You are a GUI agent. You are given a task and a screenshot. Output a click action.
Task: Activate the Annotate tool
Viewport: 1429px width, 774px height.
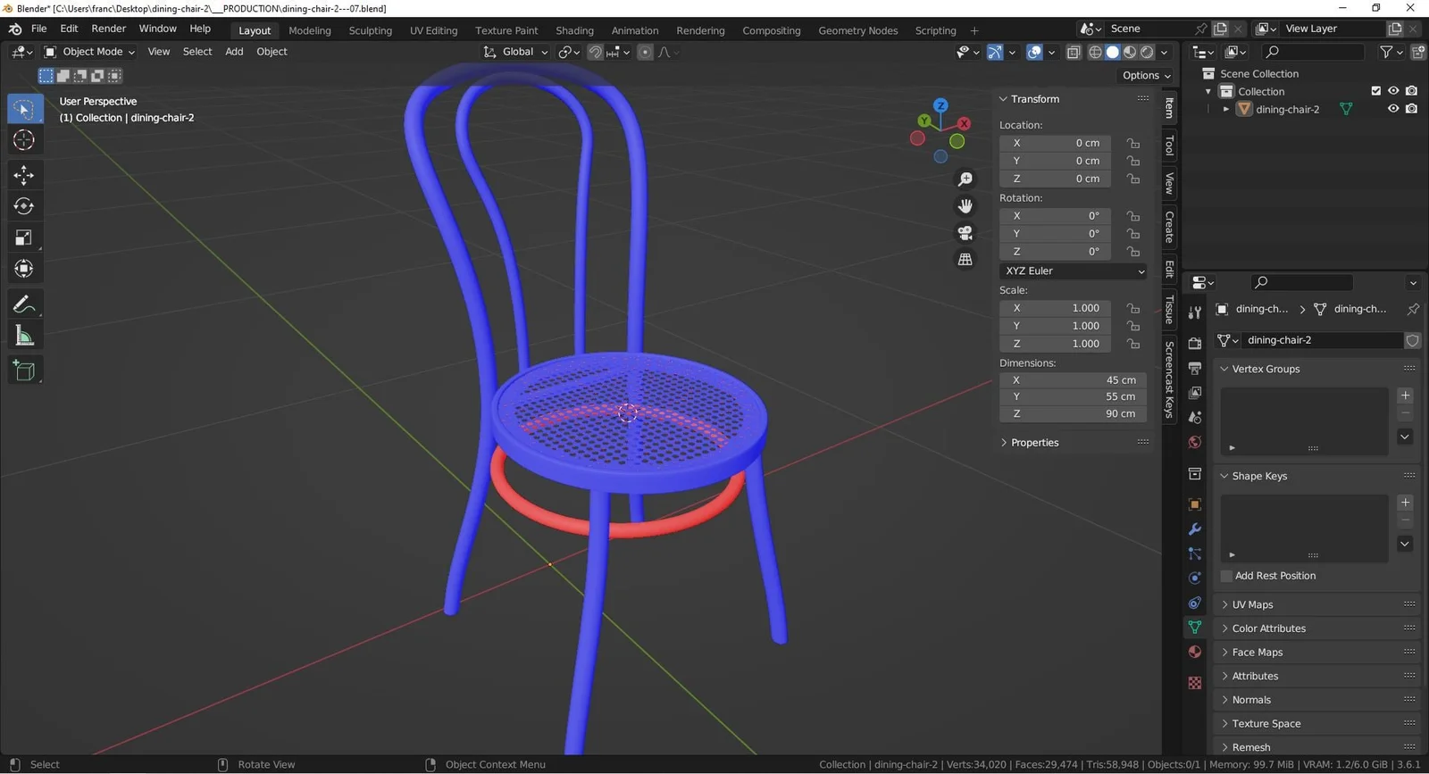pos(24,304)
